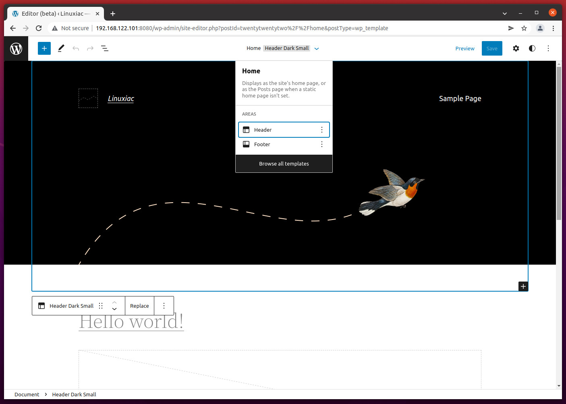The height and width of the screenshot is (404, 566).
Task: Open editor Options three-dot menu
Action: [x=548, y=48]
